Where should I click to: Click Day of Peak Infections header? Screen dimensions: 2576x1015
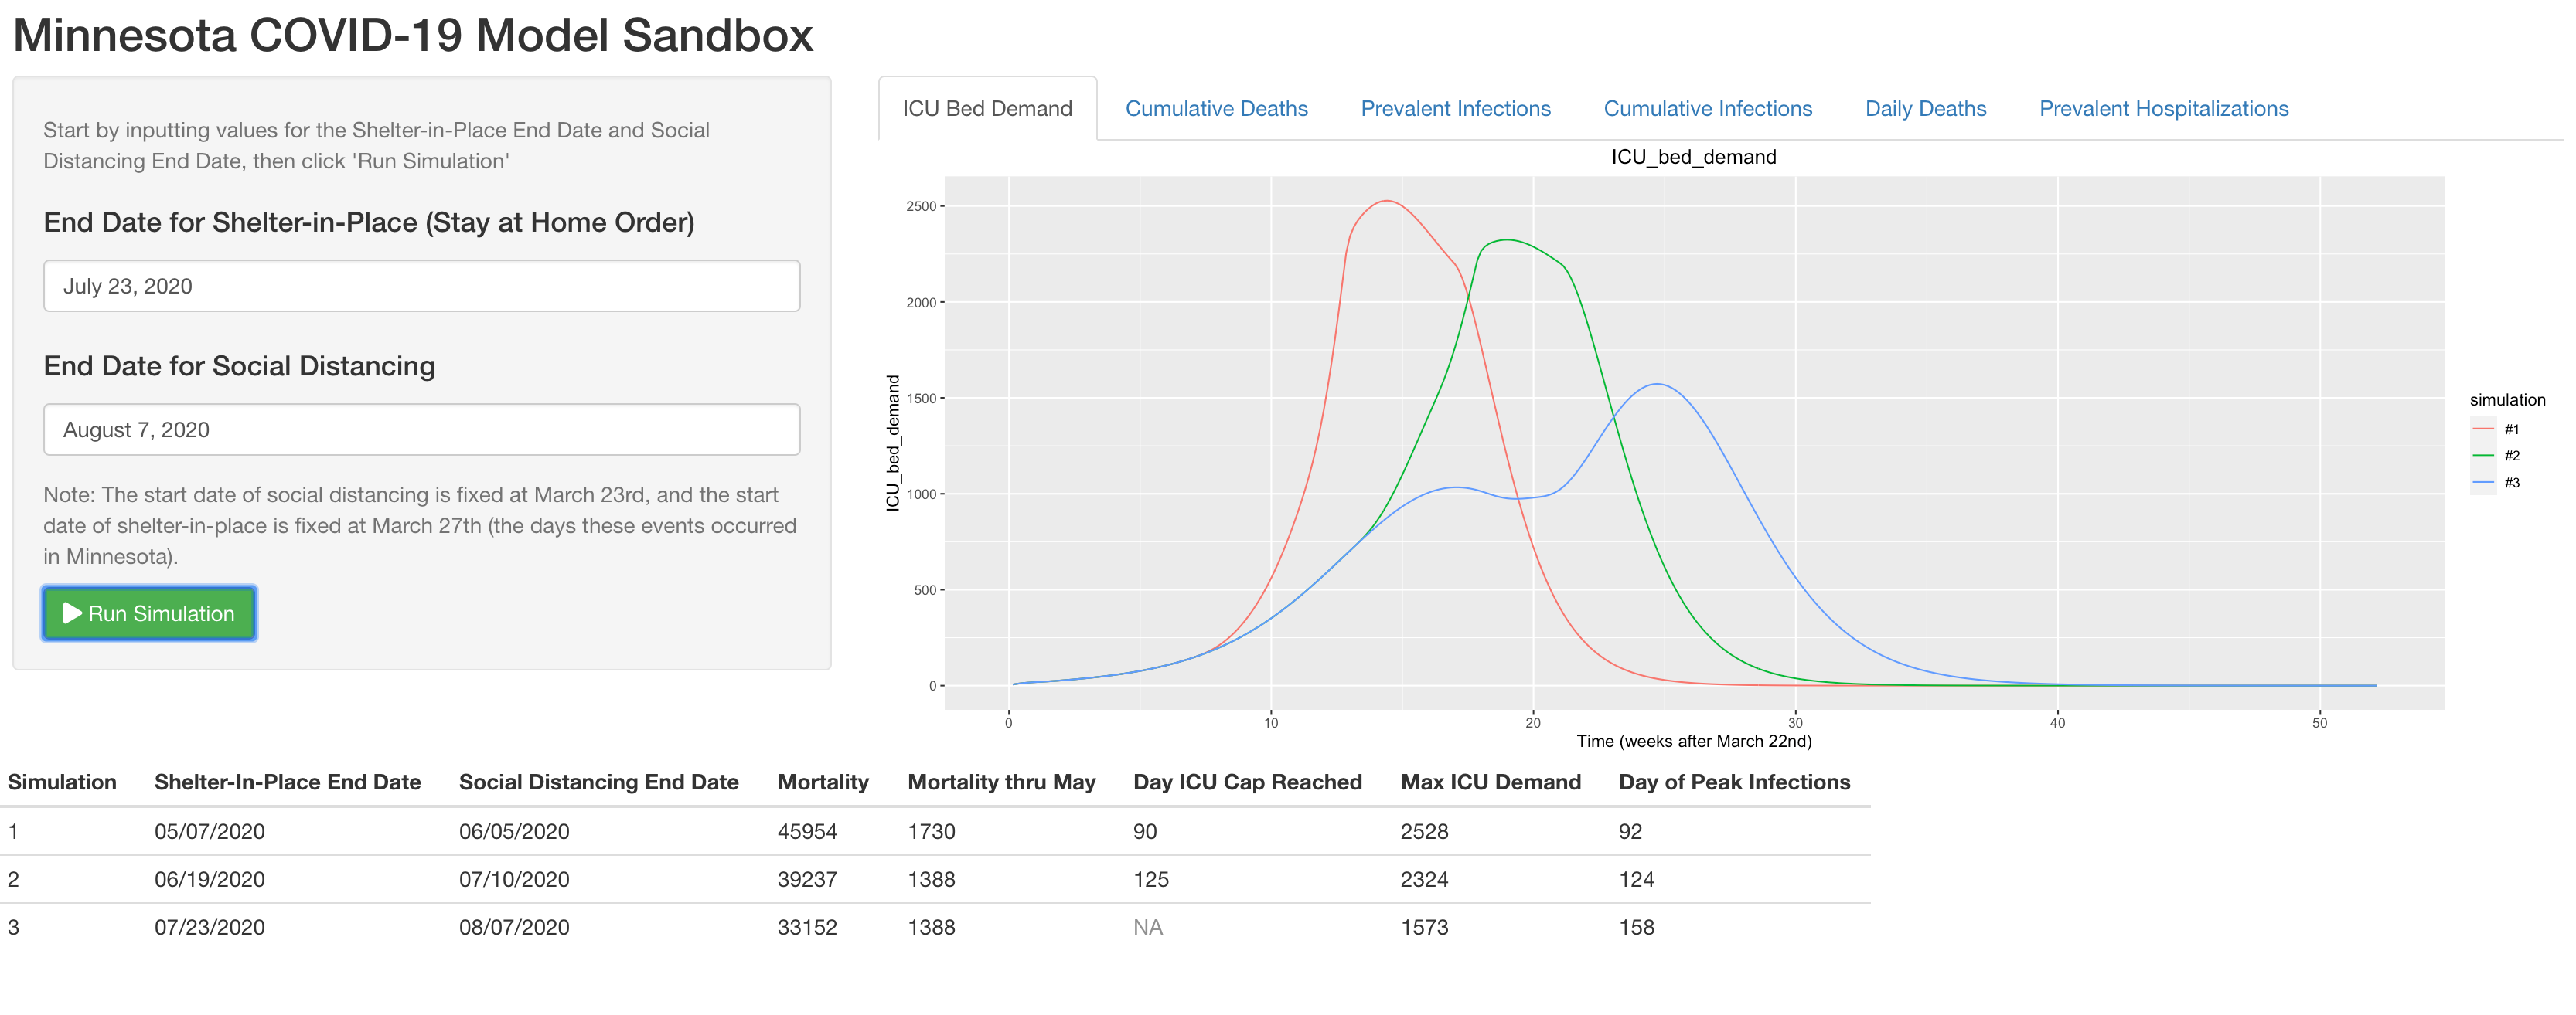point(1734,782)
